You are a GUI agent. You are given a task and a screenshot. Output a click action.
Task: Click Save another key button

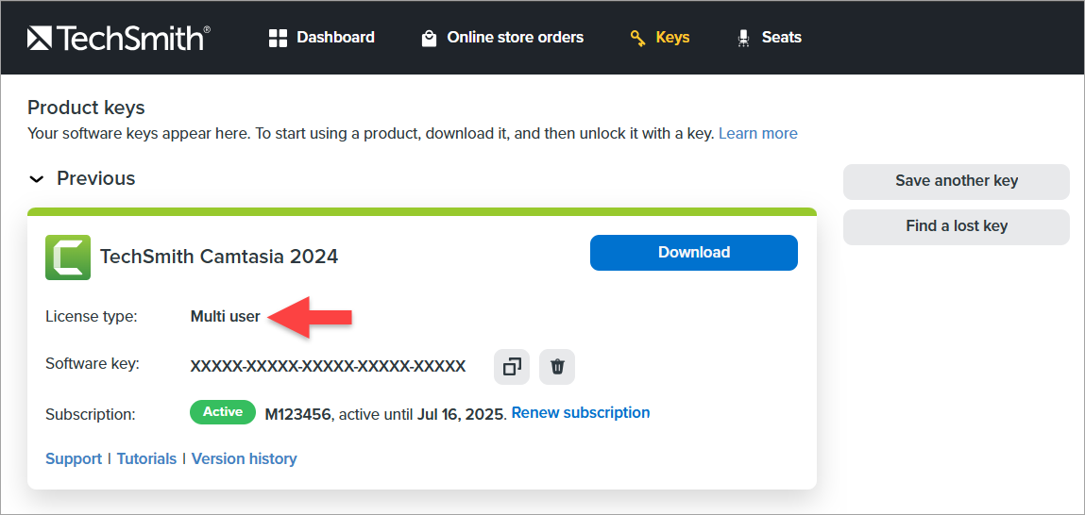(x=957, y=181)
